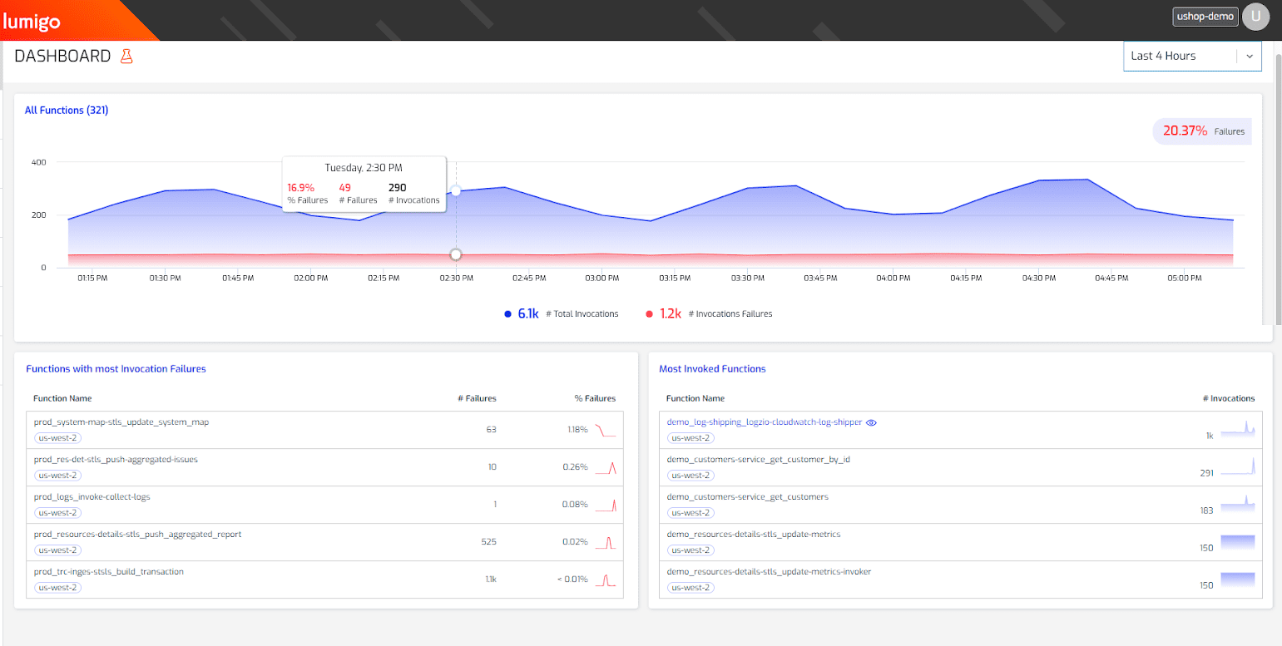Click the eye icon next to log-shipper function
The image size is (1282, 646).
pyautogui.click(x=872, y=422)
